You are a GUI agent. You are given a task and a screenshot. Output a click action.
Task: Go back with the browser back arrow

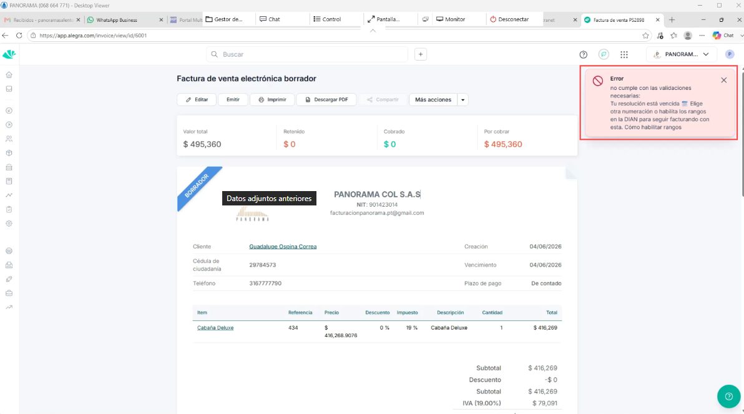coord(5,36)
